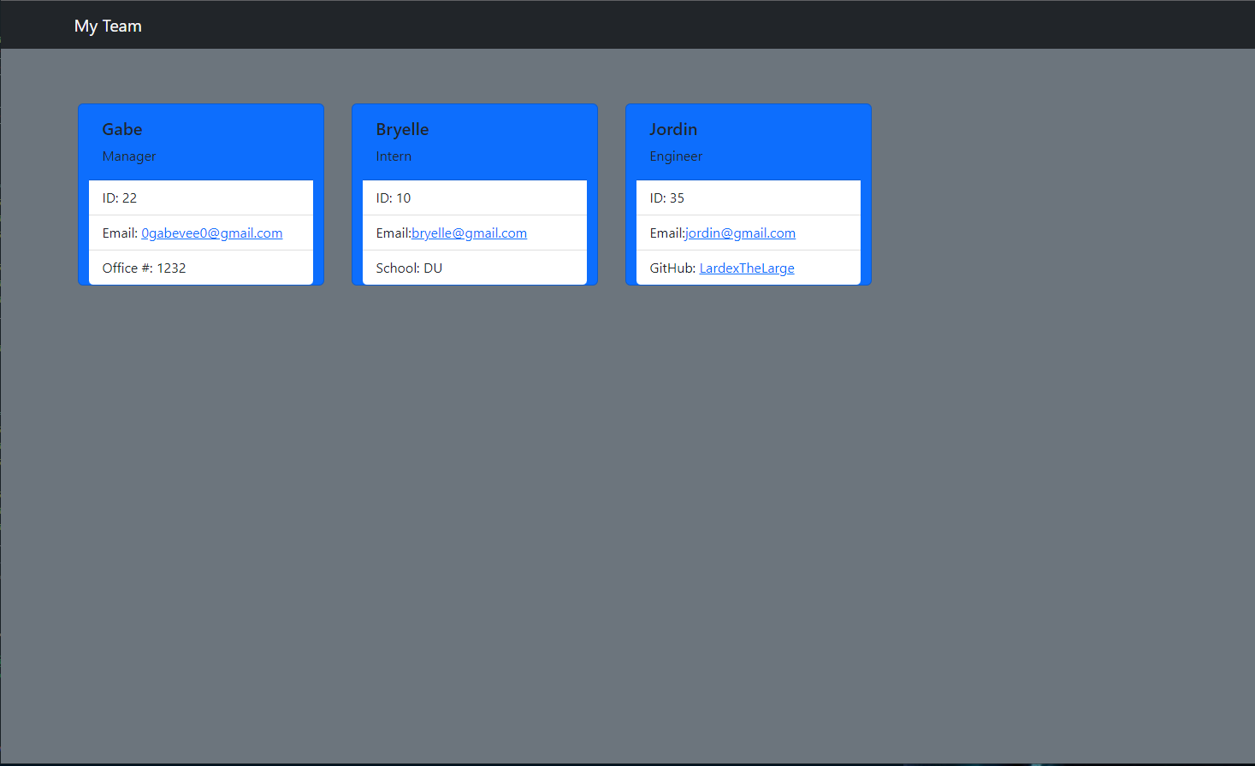Select the ID: 10 list item
This screenshot has width=1255, height=766.
475,197
